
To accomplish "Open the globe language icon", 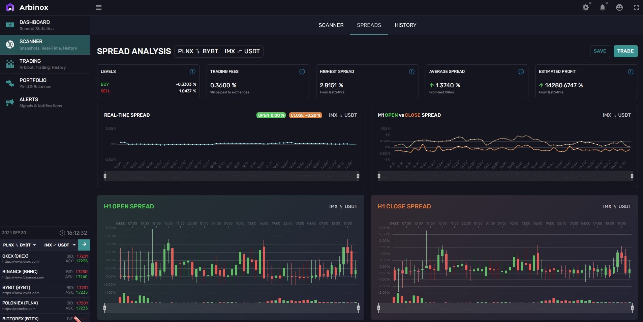I will point(619,7).
